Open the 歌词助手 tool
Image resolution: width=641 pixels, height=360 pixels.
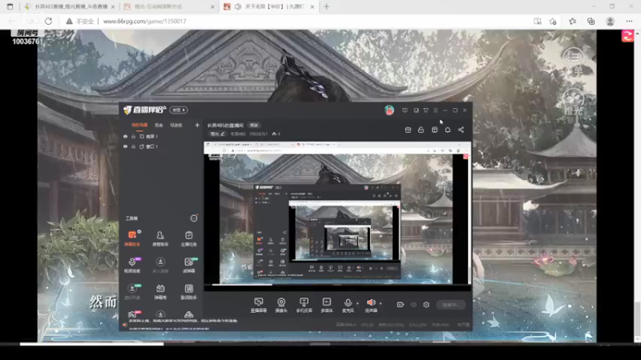point(188,292)
